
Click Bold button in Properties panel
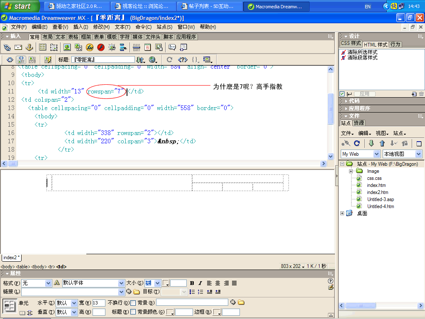(x=192, y=283)
